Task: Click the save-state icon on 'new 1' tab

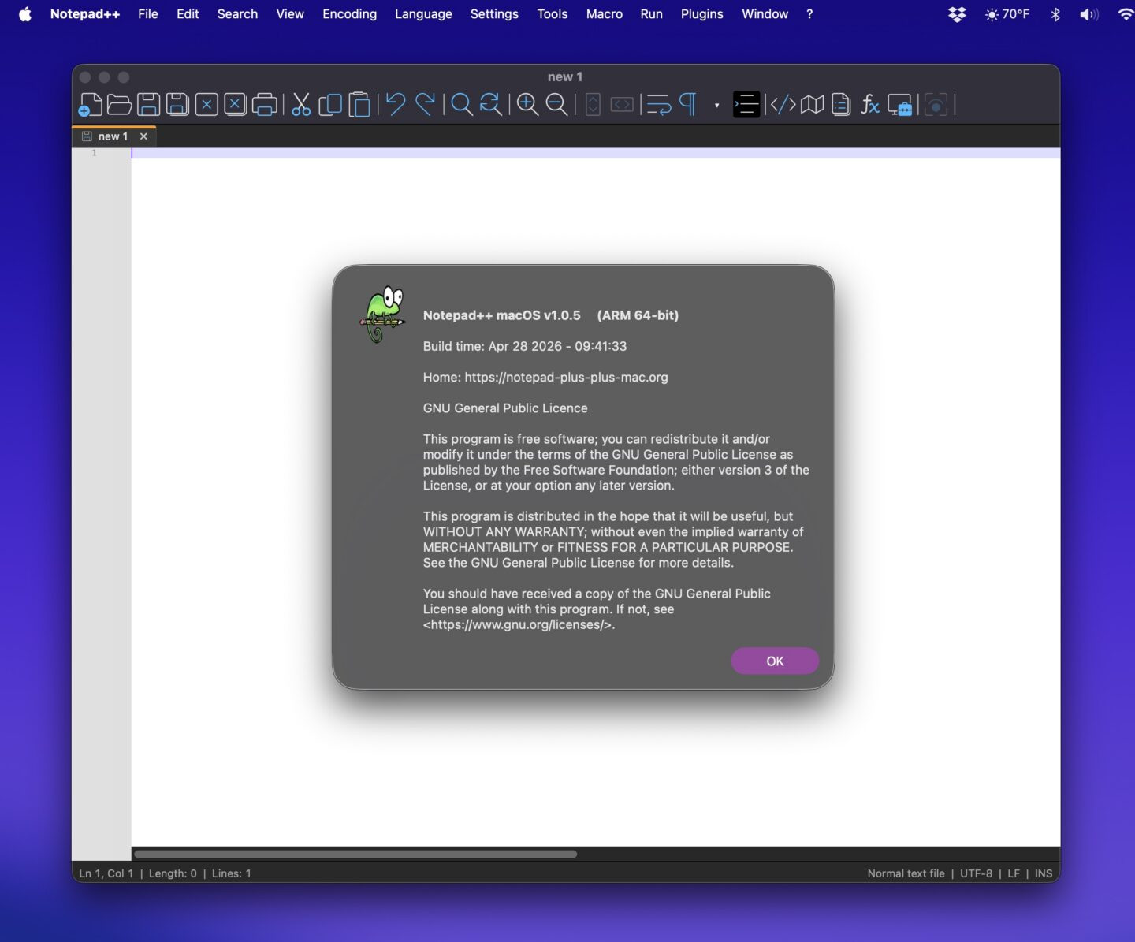Action: point(87,136)
